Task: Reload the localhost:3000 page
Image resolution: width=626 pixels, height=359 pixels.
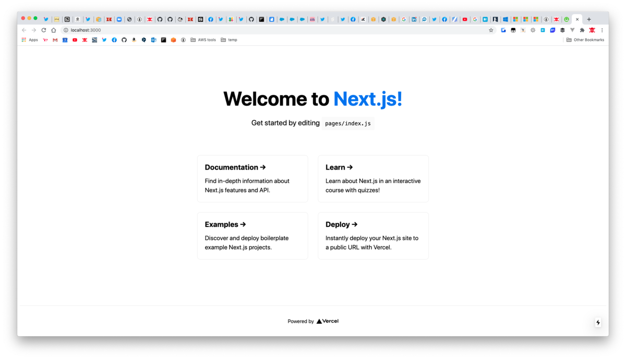Action: 44,30
